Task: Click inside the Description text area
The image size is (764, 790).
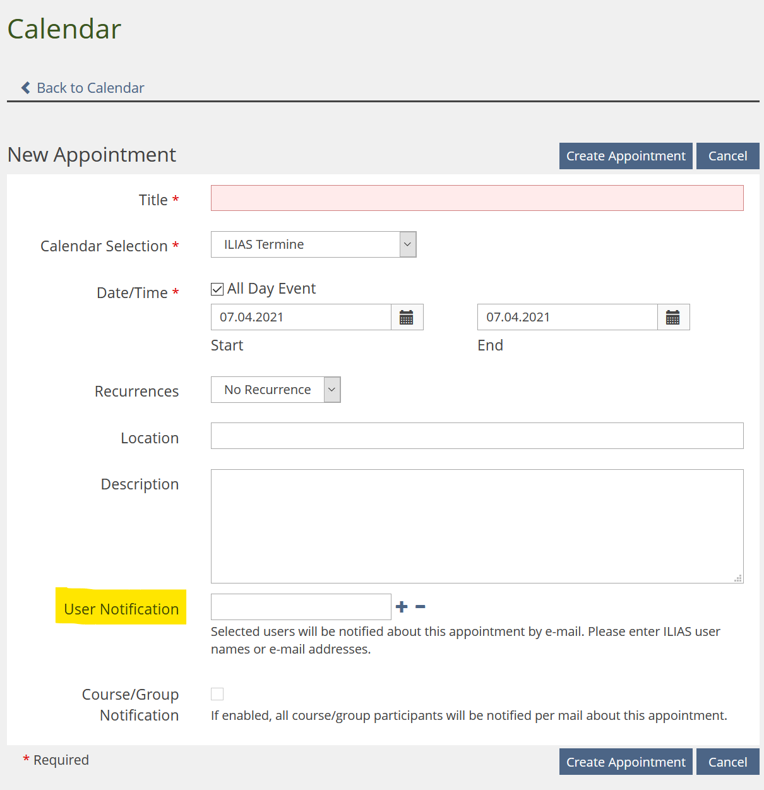Action: coord(477,525)
